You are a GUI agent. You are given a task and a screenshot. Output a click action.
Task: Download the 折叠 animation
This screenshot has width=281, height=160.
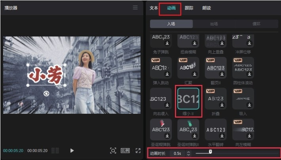click(x=222, y=105)
